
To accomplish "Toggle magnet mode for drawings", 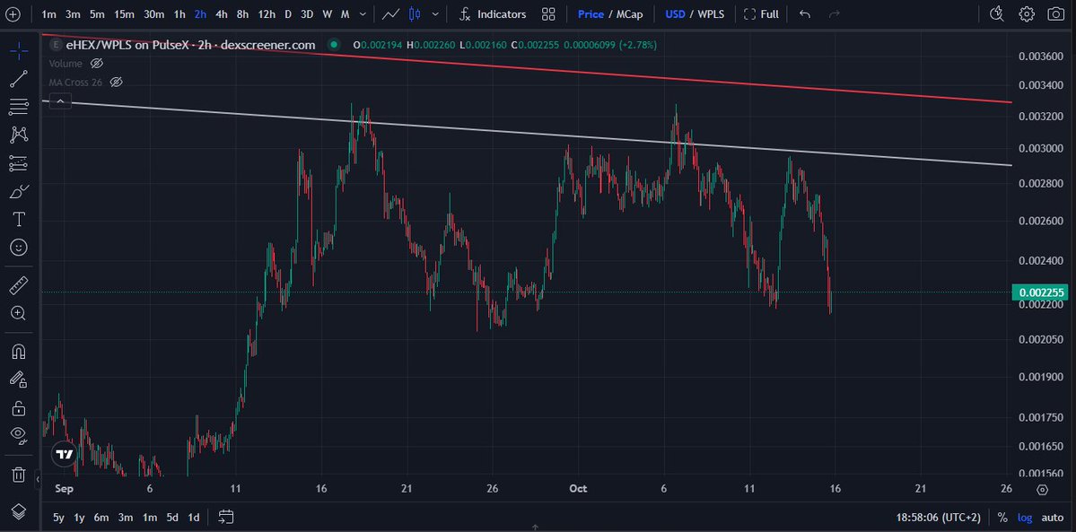I will pos(19,352).
